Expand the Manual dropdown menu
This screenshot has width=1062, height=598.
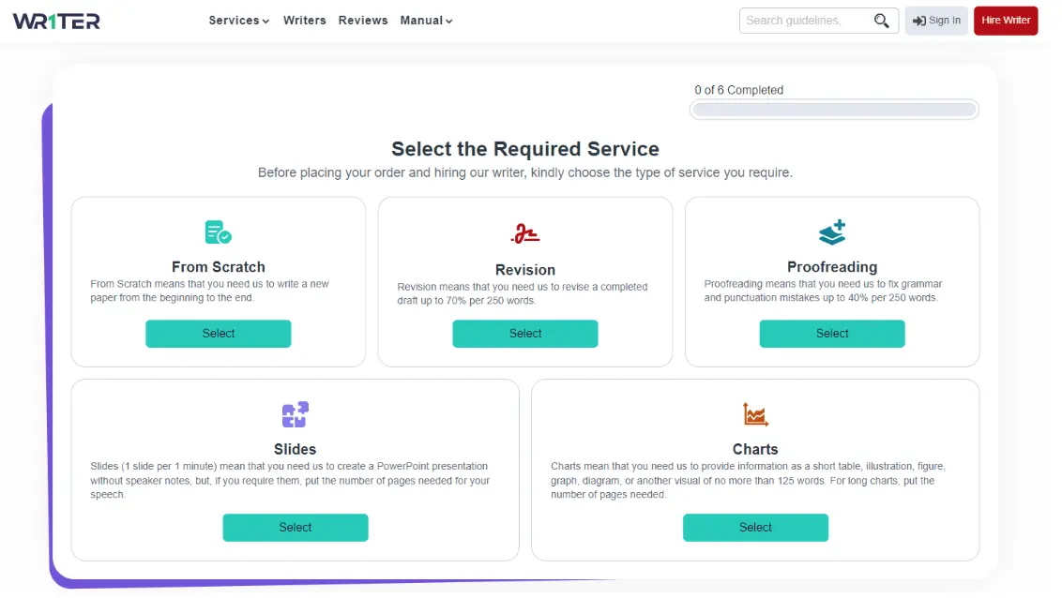click(x=426, y=21)
